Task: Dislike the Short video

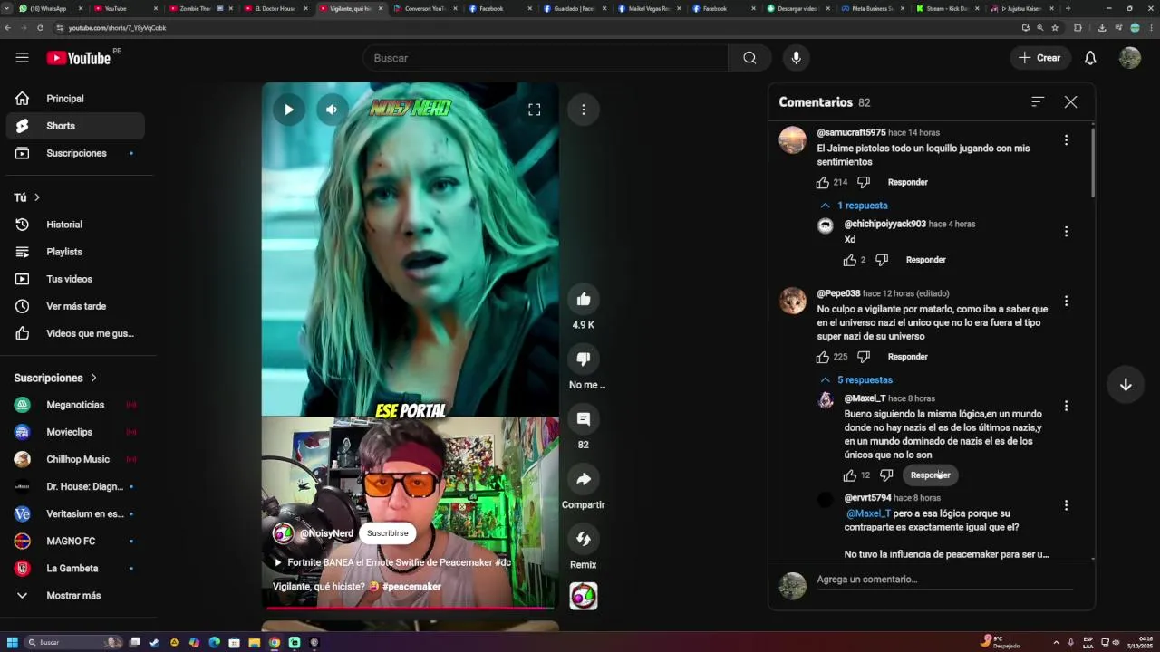Action: (583, 359)
